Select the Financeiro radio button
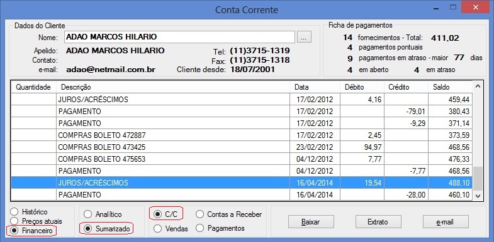The height and width of the screenshot is (242, 494). pyautogui.click(x=14, y=231)
